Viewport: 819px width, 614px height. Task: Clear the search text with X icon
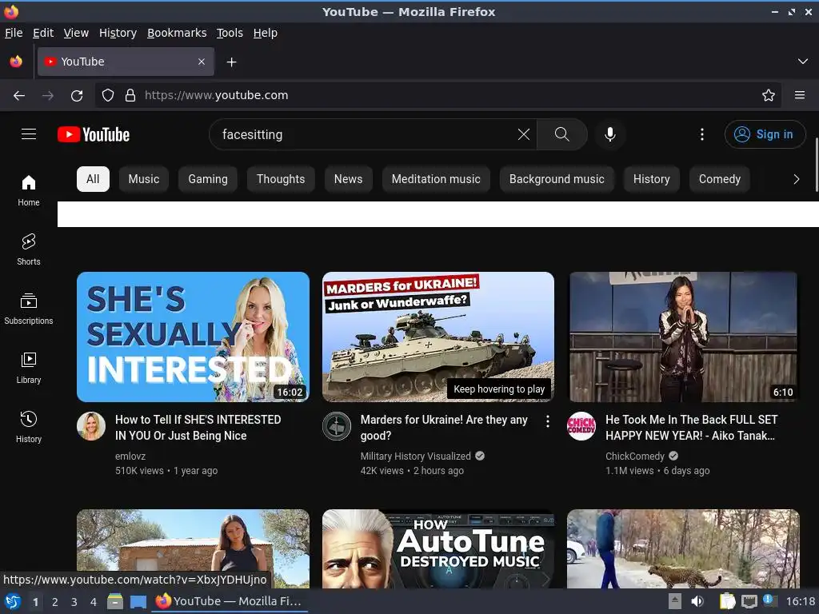[x=523, y=134]
